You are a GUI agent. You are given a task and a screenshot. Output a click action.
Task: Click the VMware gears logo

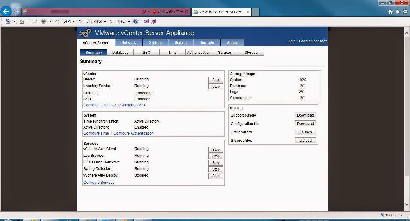pyautogui.click(x=85, y=33)
